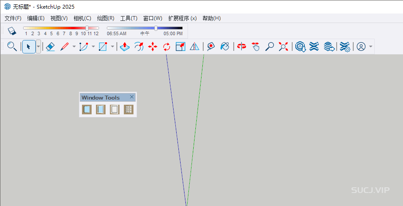The image size is (403, 206).
Task: Expand the Arc tool dropdown arrow
Action: click(x=93, y=47)
